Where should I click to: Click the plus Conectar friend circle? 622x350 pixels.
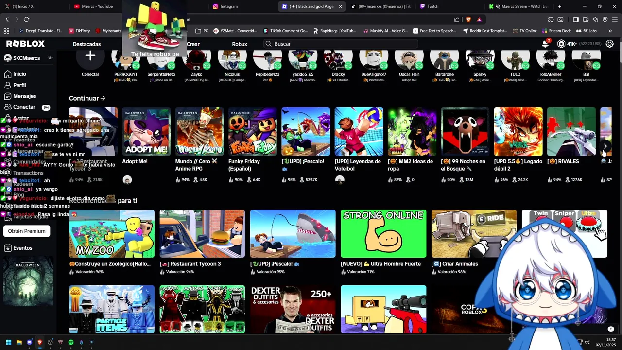click(x=90, y=57)
